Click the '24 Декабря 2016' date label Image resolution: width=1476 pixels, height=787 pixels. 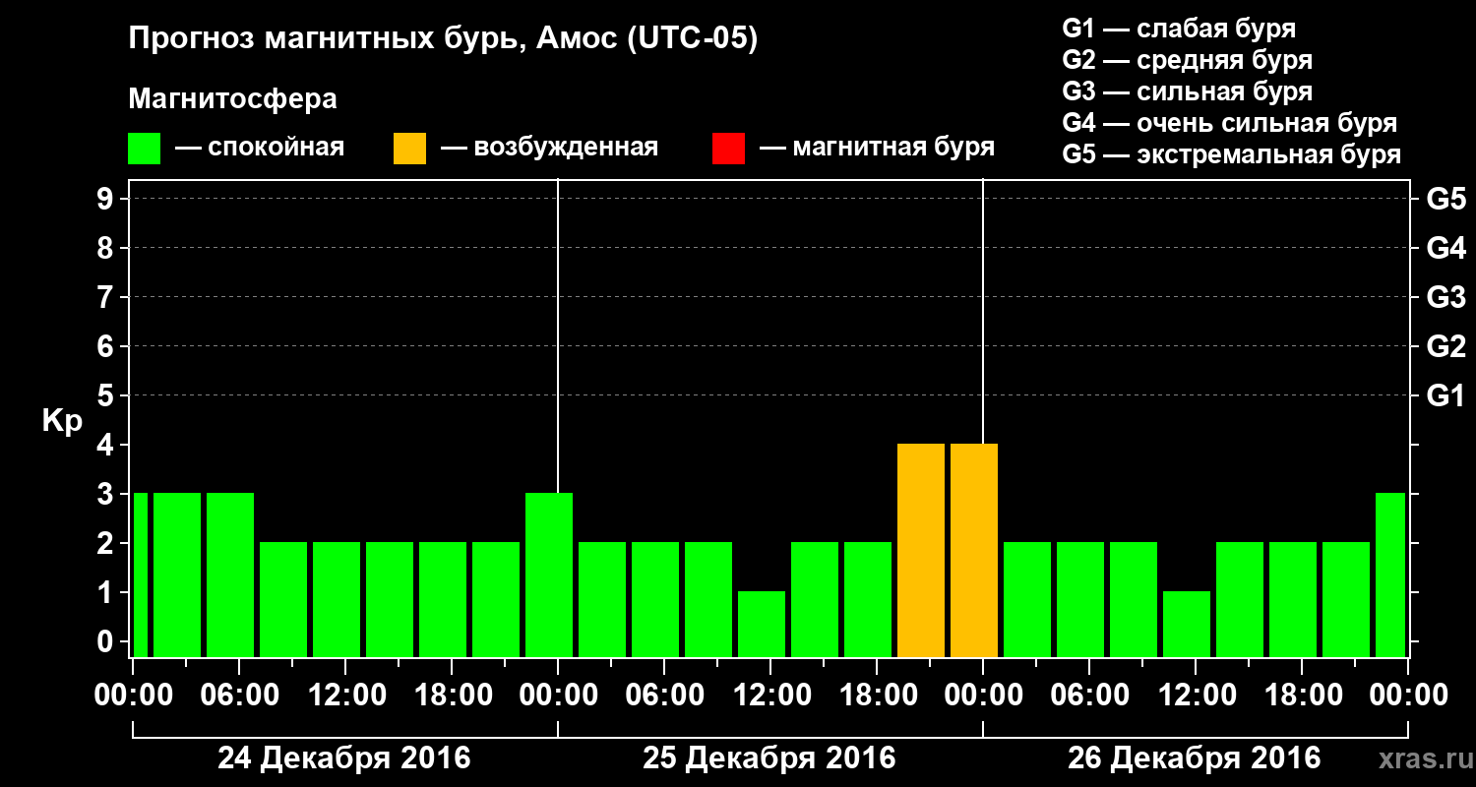(x=344, y=758)
